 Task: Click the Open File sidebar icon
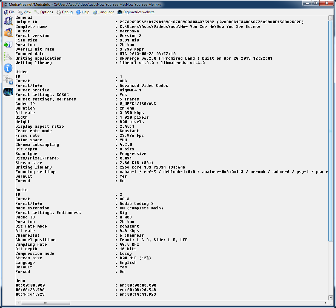(8, 21)
